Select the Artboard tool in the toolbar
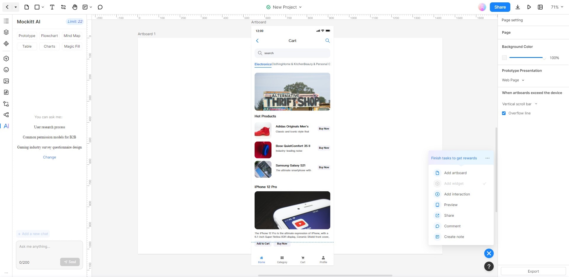The image size is (569, 277). click(27, 7)
